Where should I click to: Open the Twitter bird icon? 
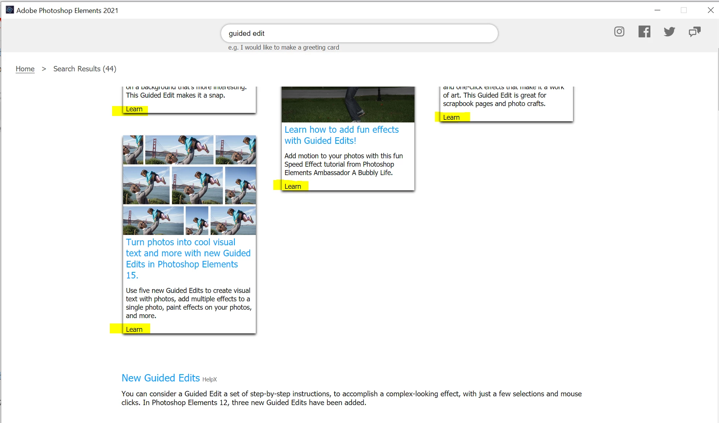(x=669, y=32)
